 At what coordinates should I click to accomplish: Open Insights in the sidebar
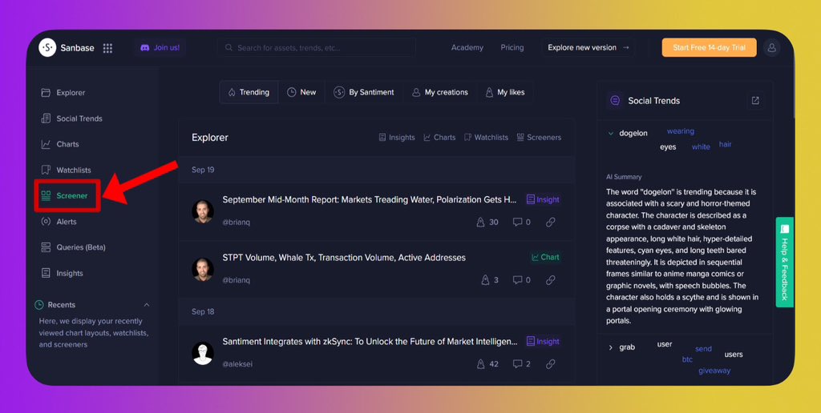pos(62,273)
